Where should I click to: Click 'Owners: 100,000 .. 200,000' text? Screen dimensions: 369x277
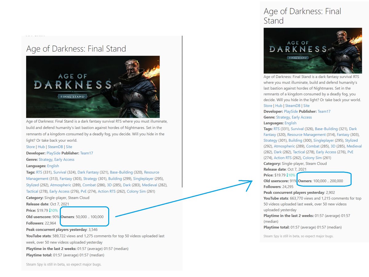pyautogui.click(x=320, y=181)
